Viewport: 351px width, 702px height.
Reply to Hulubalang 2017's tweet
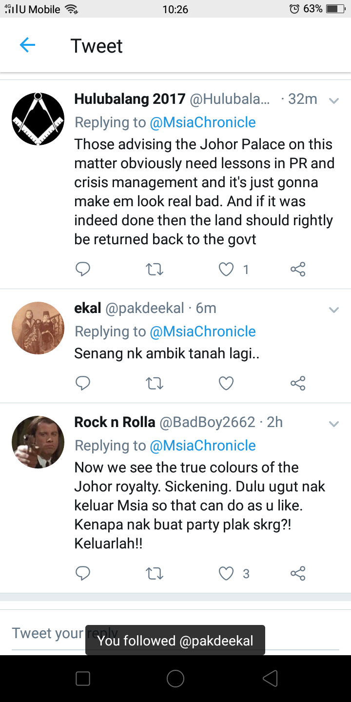[x=83, y=269]
